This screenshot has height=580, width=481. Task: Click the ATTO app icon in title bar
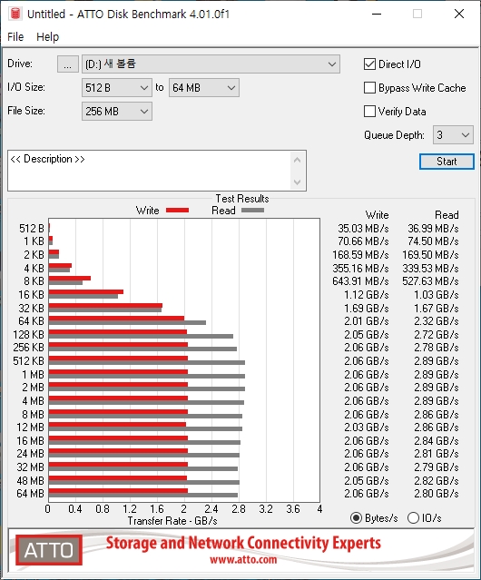(15, 14)
